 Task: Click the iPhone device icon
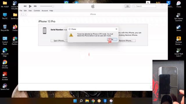(x=44, y=31)
